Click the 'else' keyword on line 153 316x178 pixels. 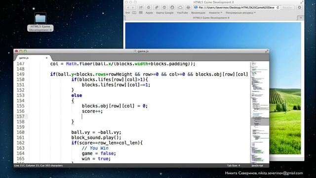point(77,95)
